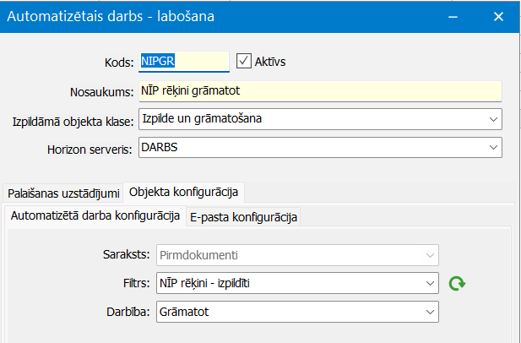Switch to E-pasta konfigurācija tab
521x343 pixels.
tap(243, 217)
